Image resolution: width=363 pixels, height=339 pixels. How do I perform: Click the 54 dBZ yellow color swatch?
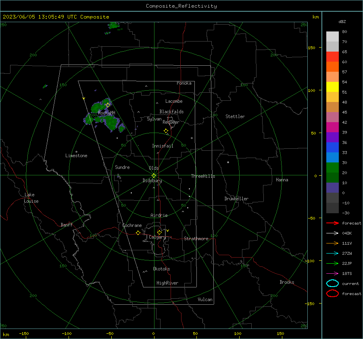coord(332,87)
